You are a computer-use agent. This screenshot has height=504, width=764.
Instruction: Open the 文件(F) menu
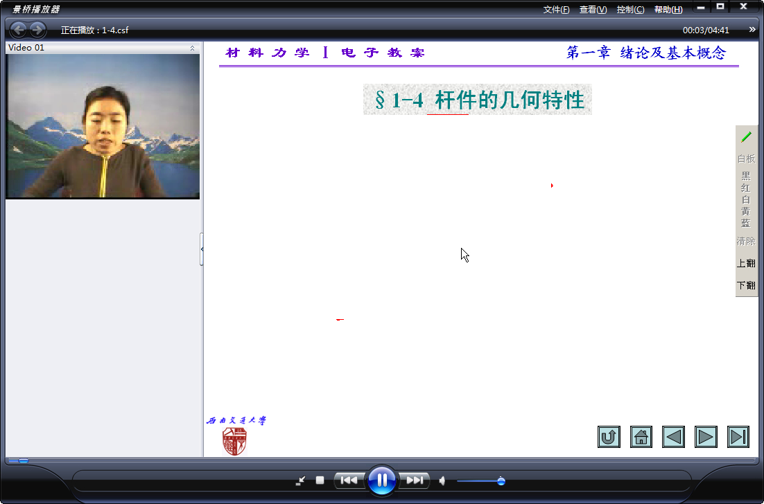click(557, 10)
